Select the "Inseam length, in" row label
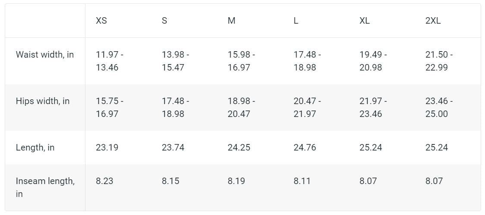The height and width of the screenshot is (215, 485). click(45, 187)
